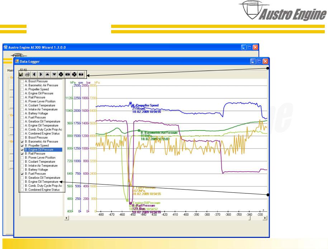Viewport: 328px width, 249px height.
Task: Enable A: Intake Air Temperature
Action: pos(22,109)
